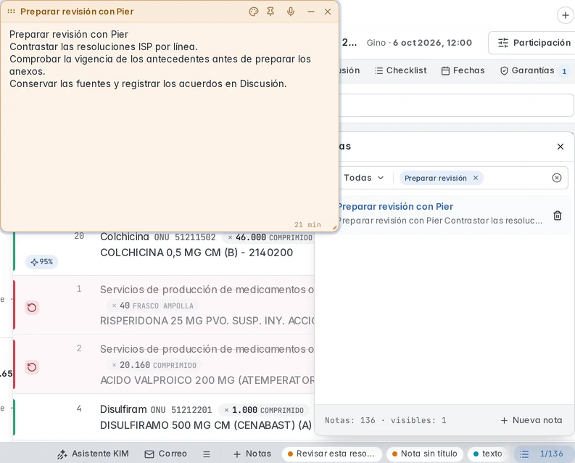The height and width of the screenshot is (463, 575).
Task: Click the ONU 51212201 code
Action: (x=181, y=410)
